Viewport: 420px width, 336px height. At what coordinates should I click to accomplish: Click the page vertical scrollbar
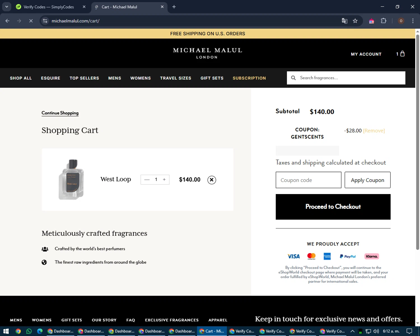[x=417, y=142]
